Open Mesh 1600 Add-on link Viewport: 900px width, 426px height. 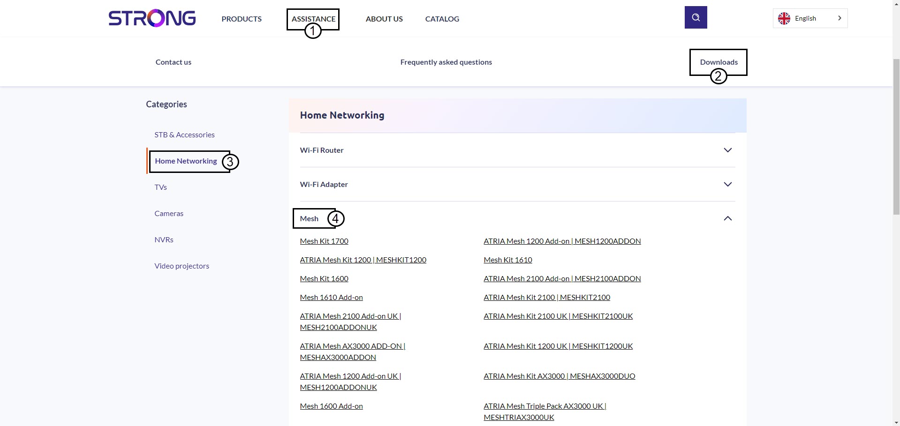[x=331, y=406]
